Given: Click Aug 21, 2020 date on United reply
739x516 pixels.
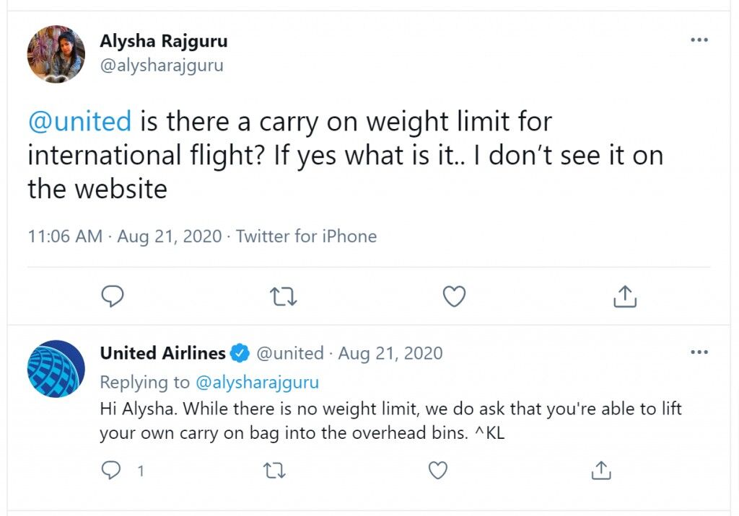Looking at the screenshot, I should click(x=390, y=353).
